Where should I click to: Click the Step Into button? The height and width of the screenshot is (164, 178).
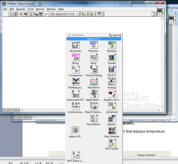pyautogui.click(x=37, y=14)
